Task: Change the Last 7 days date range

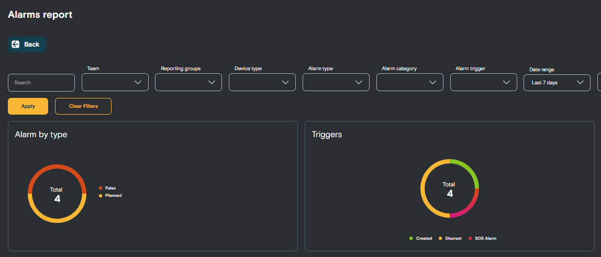Action: (557, 82)
